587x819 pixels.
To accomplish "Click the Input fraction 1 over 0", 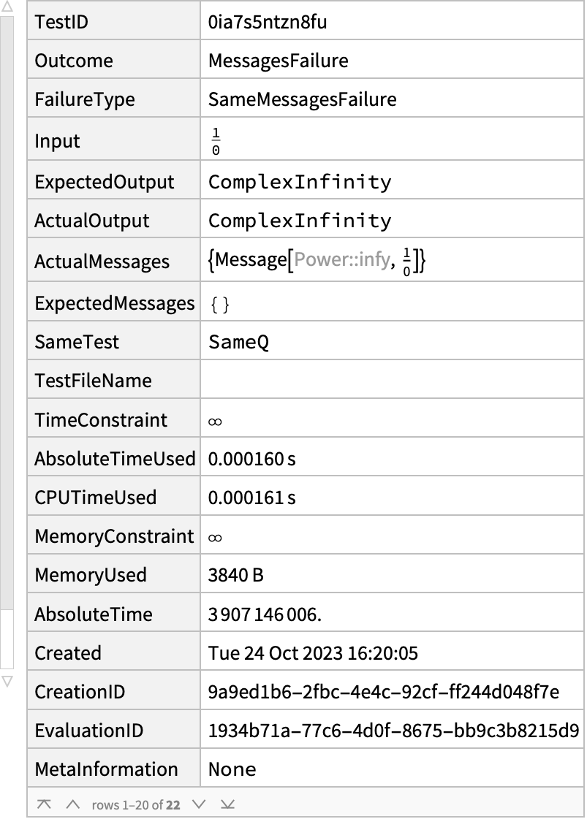I will 216,142.
